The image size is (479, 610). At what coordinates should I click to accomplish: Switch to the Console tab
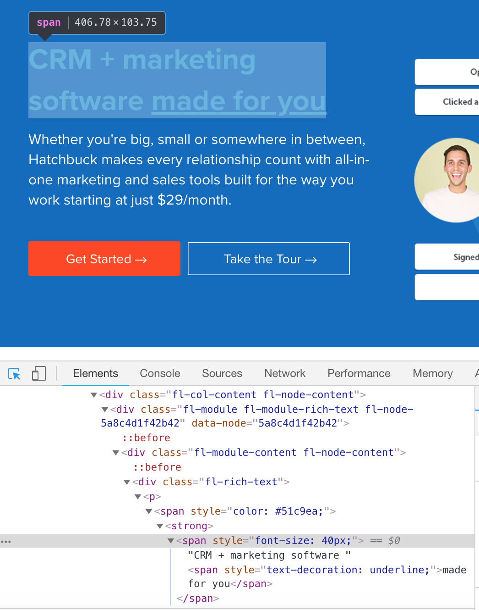(x=160, y=373)
